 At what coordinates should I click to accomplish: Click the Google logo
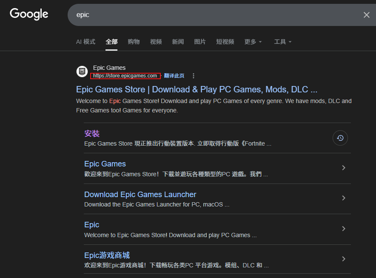[29, 14]
